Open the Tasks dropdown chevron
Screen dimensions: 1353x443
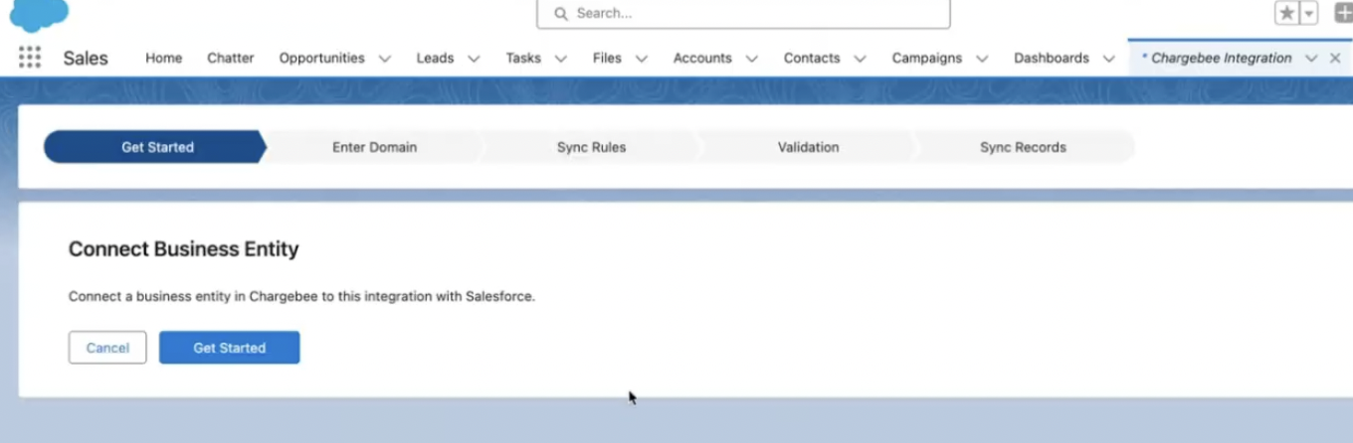(561, 59)
